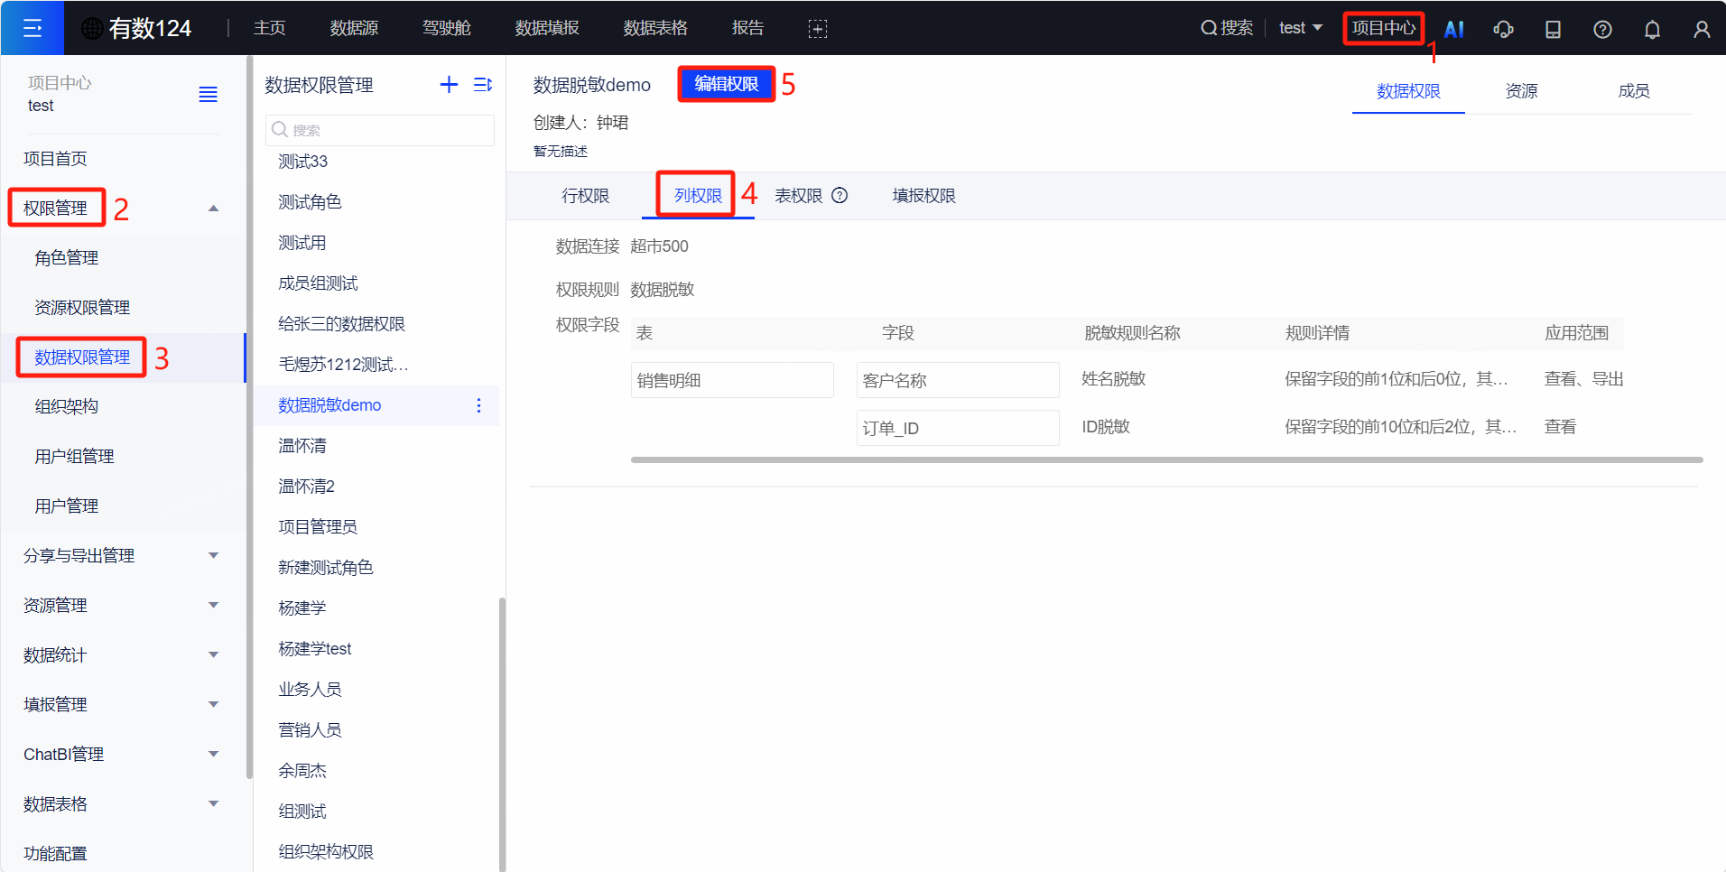Open the test project dropdown
The height and width of the screenshot is (872, 1726).
(x=1300, y=28)
